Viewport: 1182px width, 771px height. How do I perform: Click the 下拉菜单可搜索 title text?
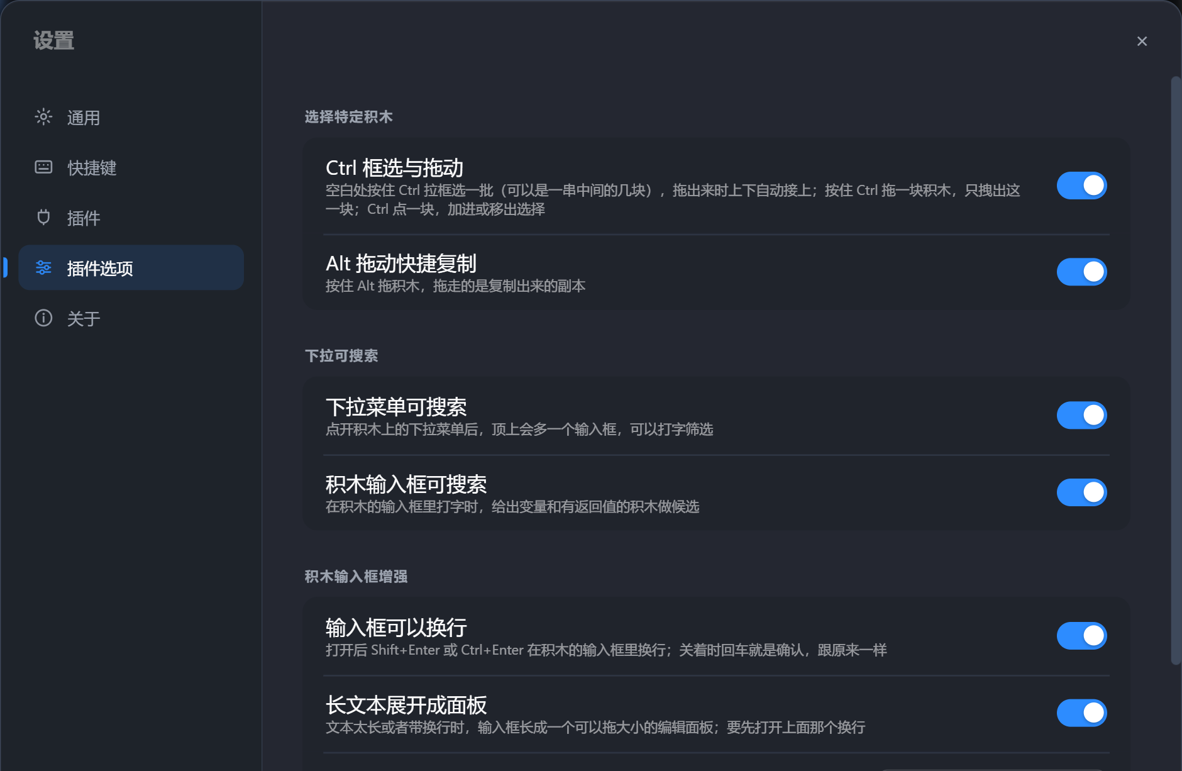[396, 407]
